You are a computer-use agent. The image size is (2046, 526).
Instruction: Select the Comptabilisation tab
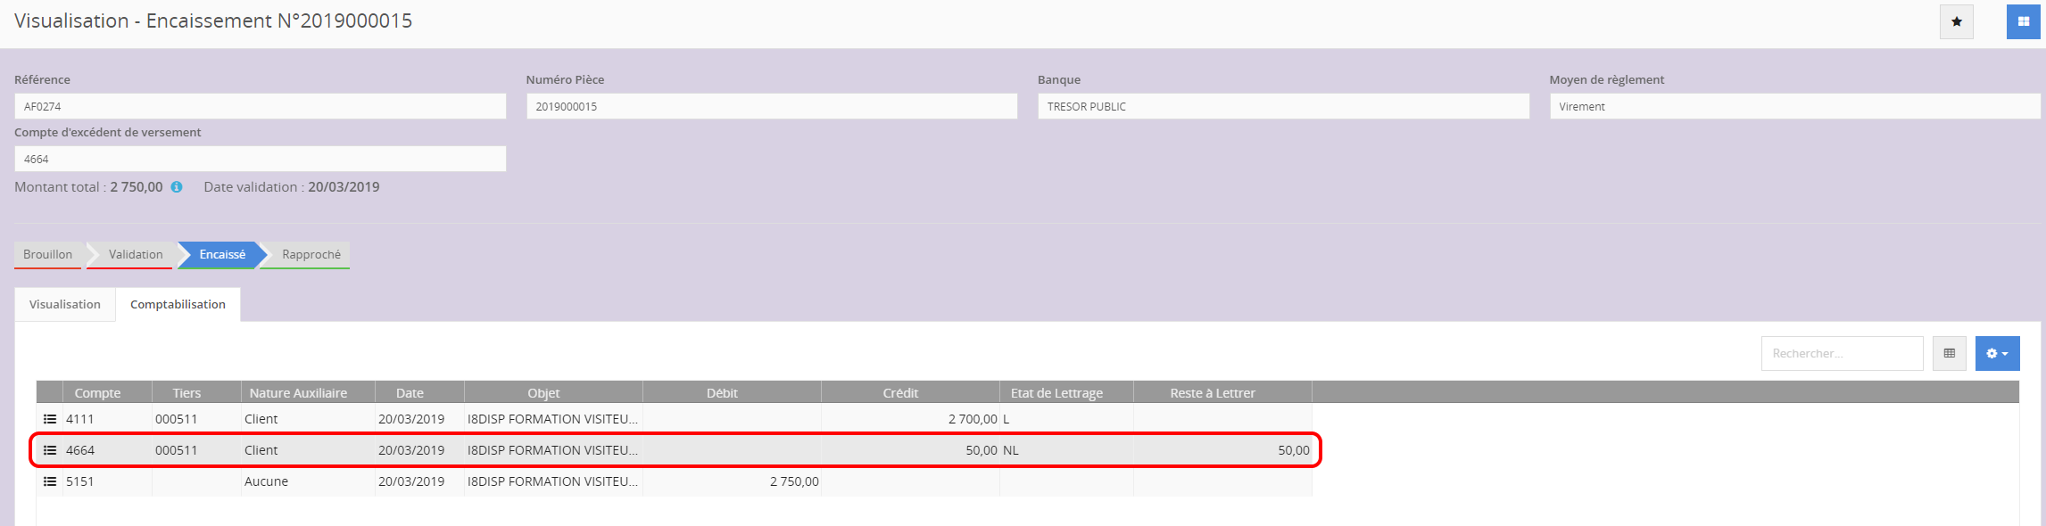point(178,305)
